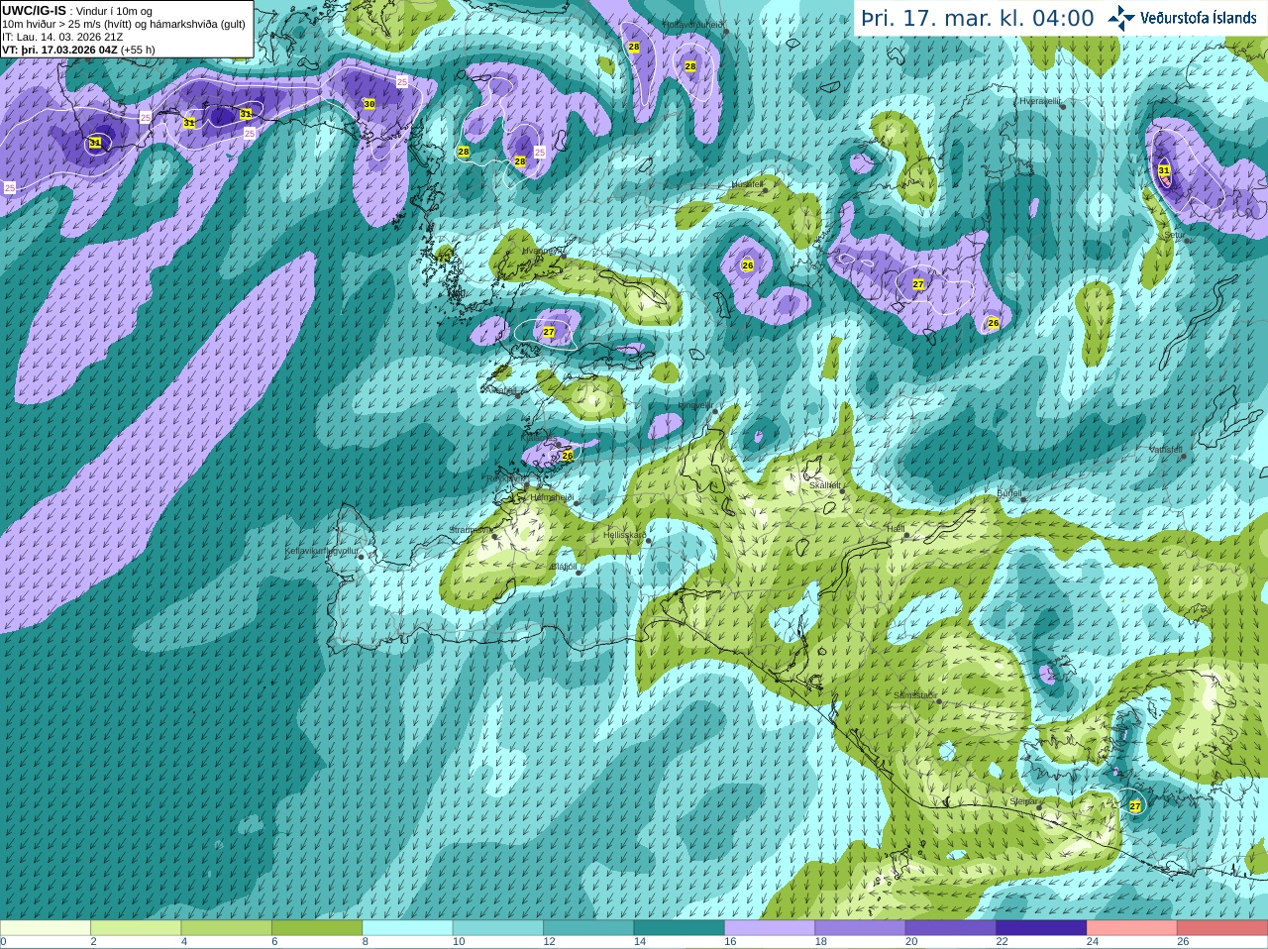The height and width of the screenshot is (949, 1268).
Task: Click the Setur station label
Action: tap(1173, 236)
